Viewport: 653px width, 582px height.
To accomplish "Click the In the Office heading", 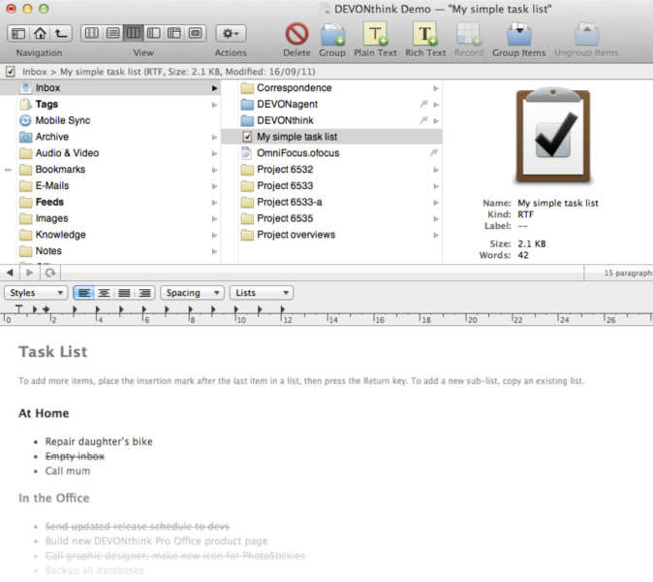I will coord(53,499).
